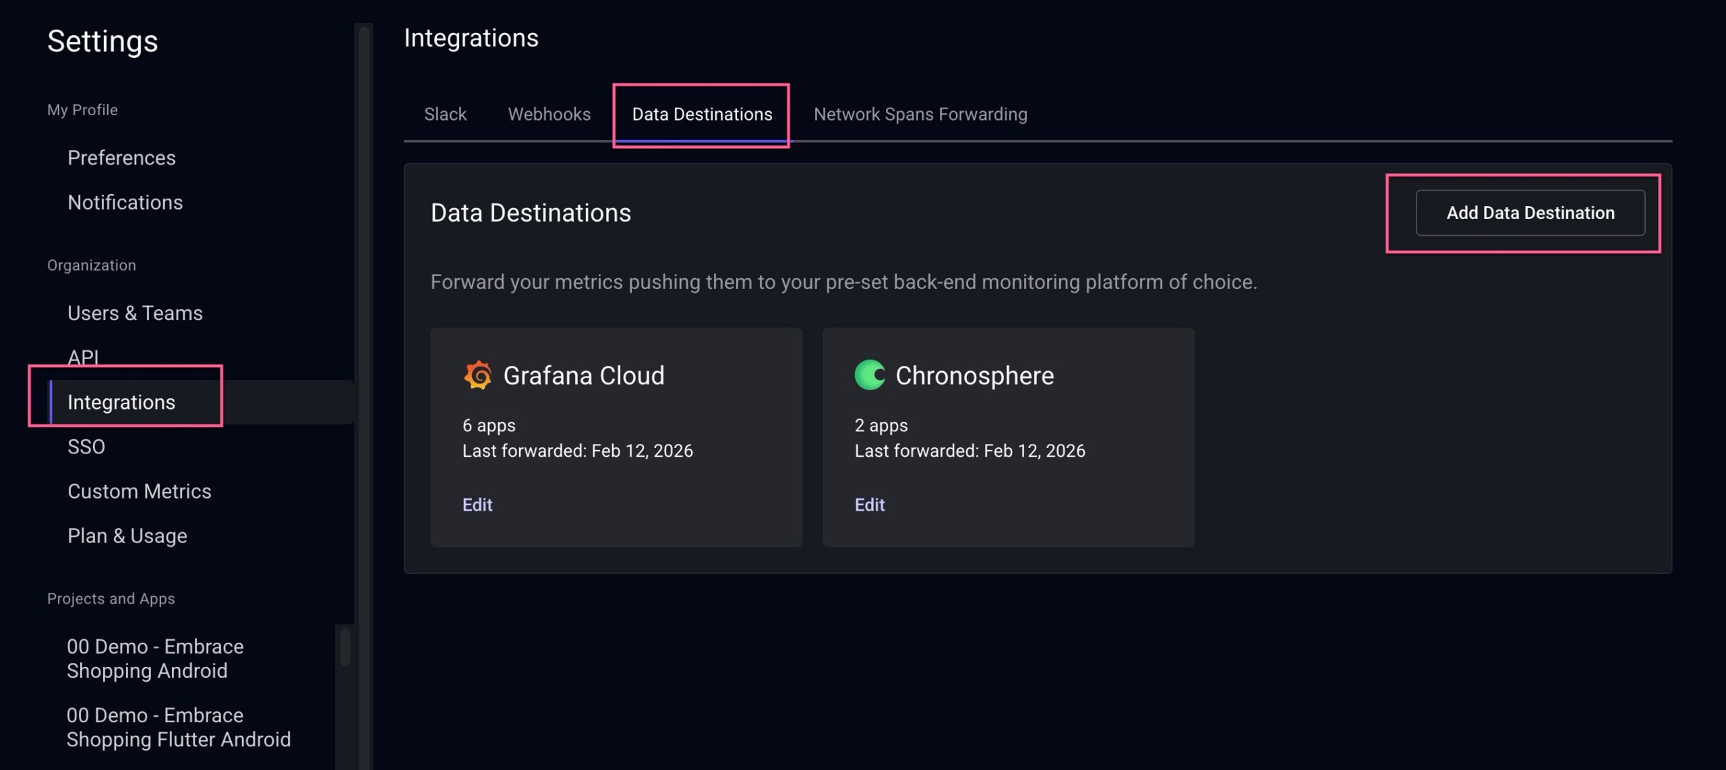1726x770 pixels.
Task: Click the Chronosphere integration icon
Action: (870, 375)
